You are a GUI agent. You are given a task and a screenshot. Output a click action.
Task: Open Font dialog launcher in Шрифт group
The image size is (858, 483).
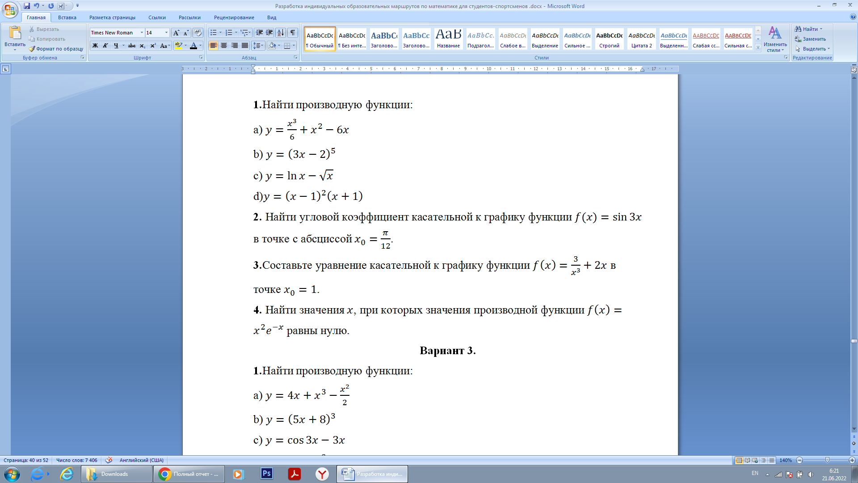pyautogui.click(x=201, y=58)
